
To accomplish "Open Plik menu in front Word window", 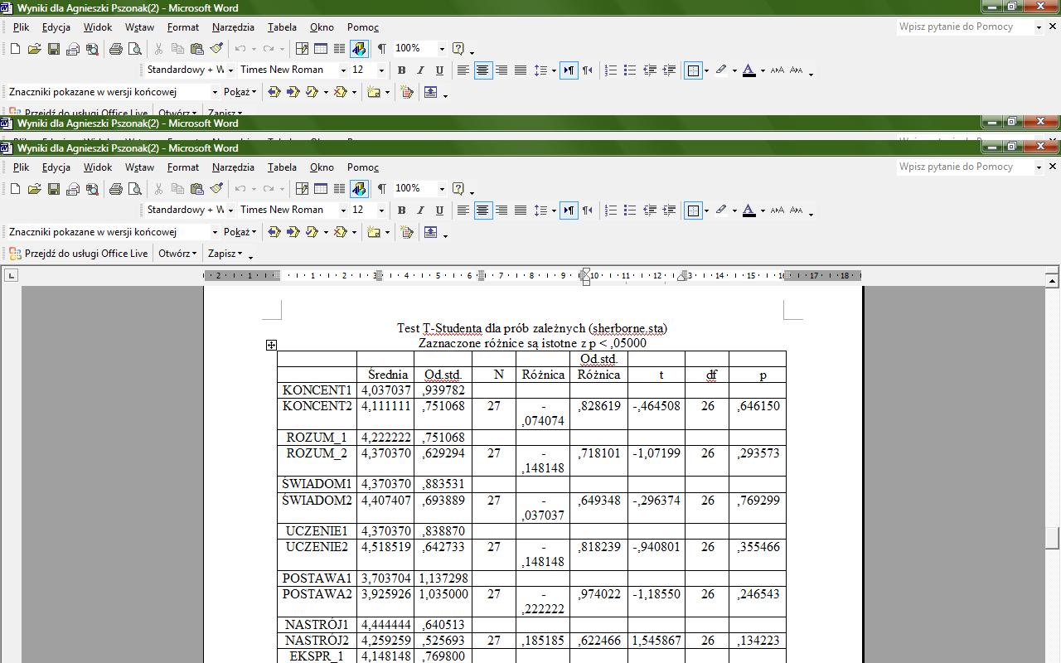I will (21, 167).
